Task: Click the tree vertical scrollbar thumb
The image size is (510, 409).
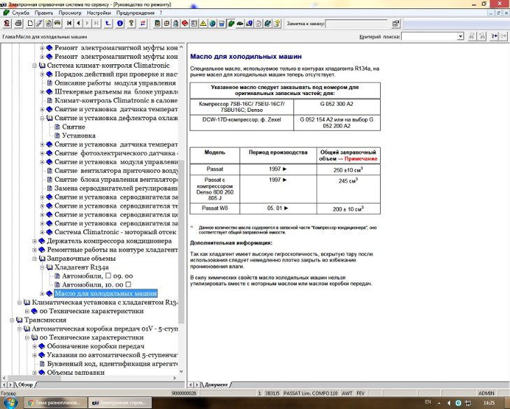Action: pyautogui.click(x=181, y=241)
